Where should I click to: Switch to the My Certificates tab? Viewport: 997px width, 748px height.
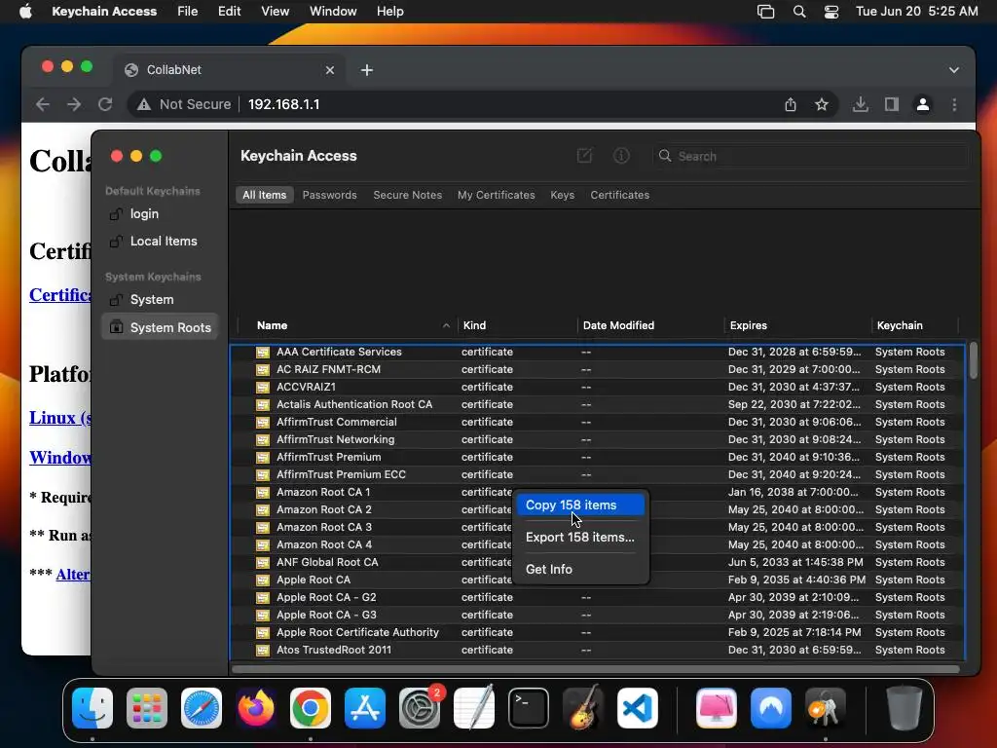click(x=496, y=195)
